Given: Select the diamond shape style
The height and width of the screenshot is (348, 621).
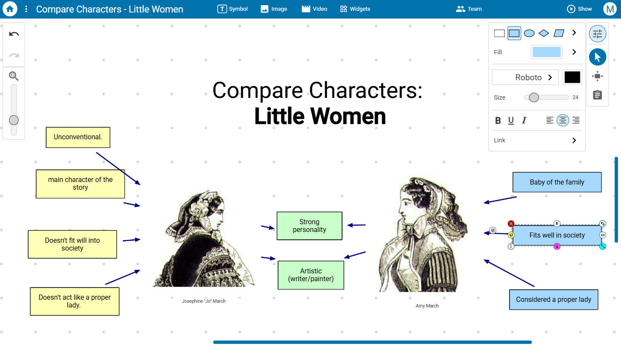Looking at the screenshot, I should 544,33.
